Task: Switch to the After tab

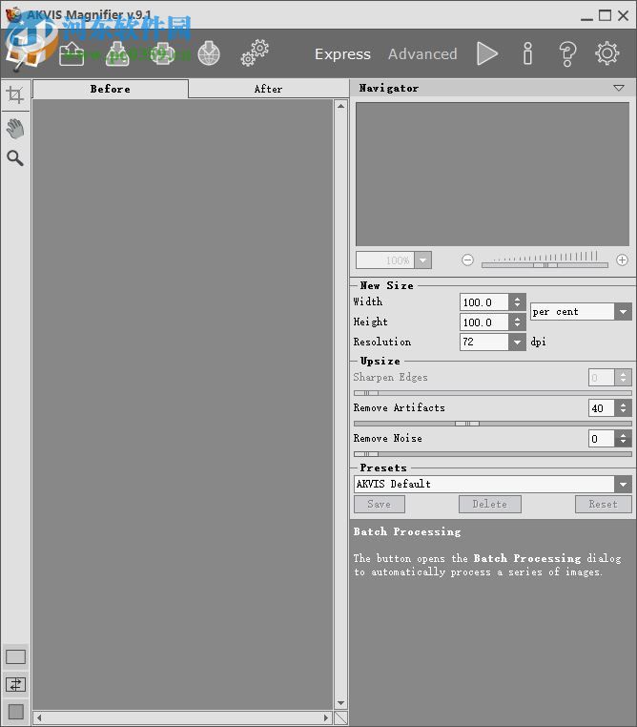Action: [268, 89]
